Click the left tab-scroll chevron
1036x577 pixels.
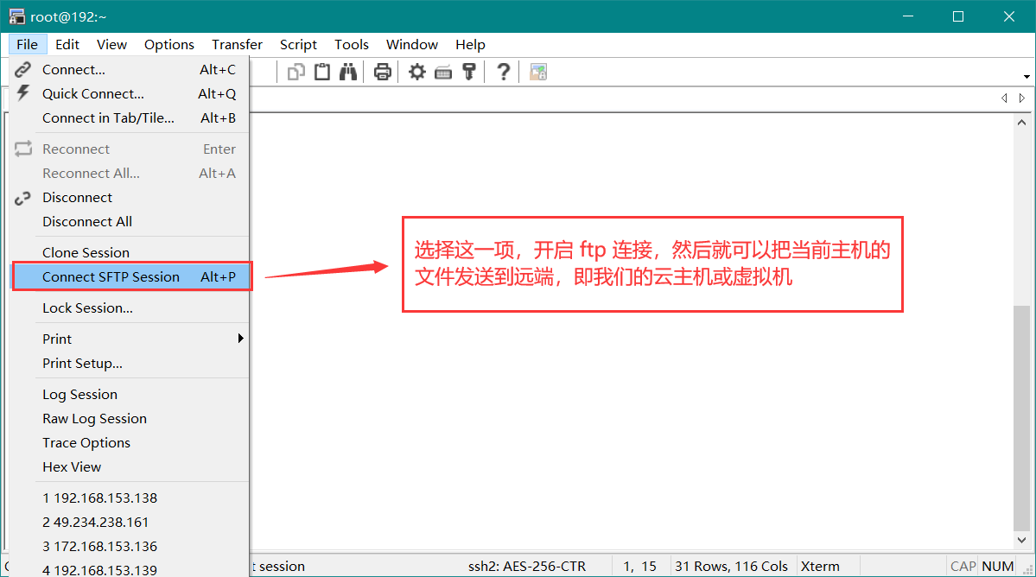tap(1004, 98)
